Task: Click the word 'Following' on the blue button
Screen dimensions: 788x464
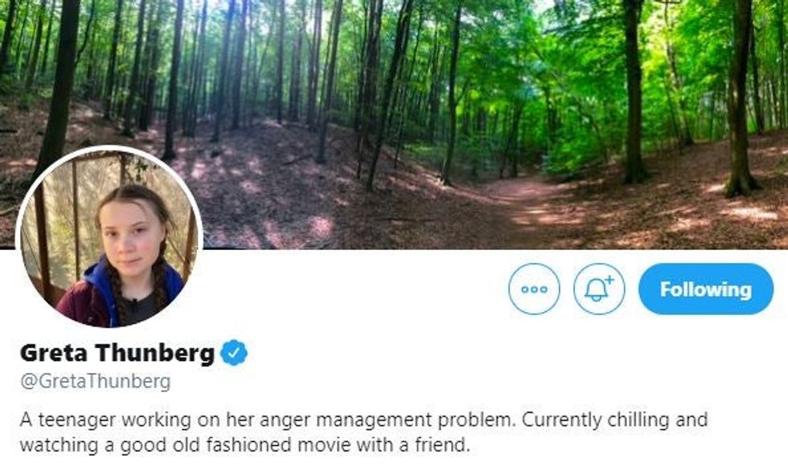Action: pyautogui.click(x=705, y=289)
